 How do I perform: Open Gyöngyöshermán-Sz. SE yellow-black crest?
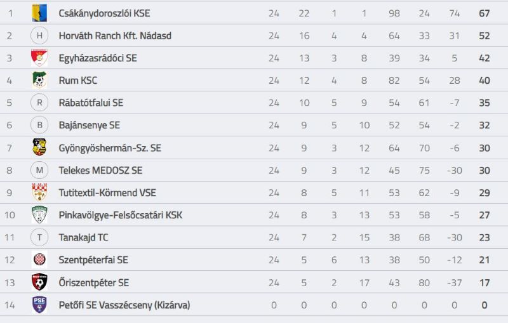tap(39, 148)
